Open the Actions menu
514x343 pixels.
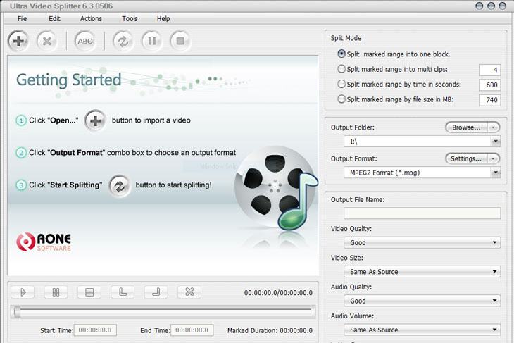(91, 19)
